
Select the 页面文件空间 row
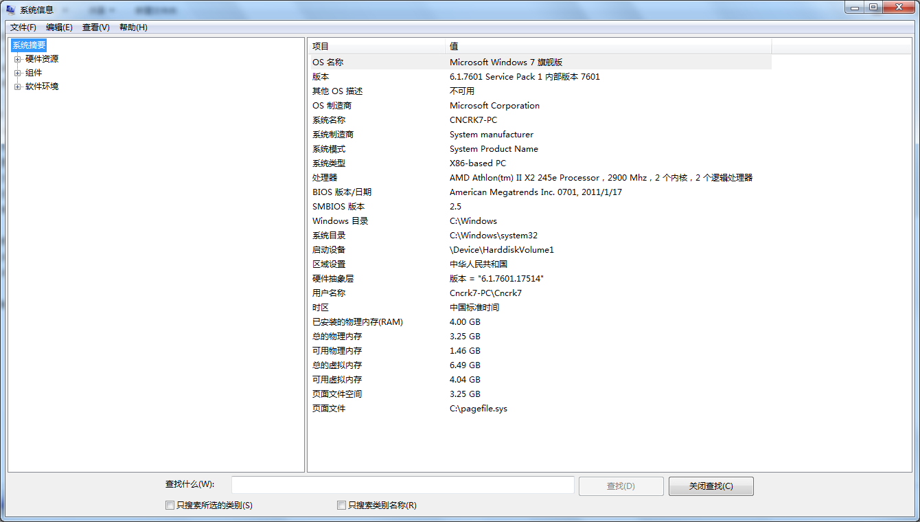[540, 394]
